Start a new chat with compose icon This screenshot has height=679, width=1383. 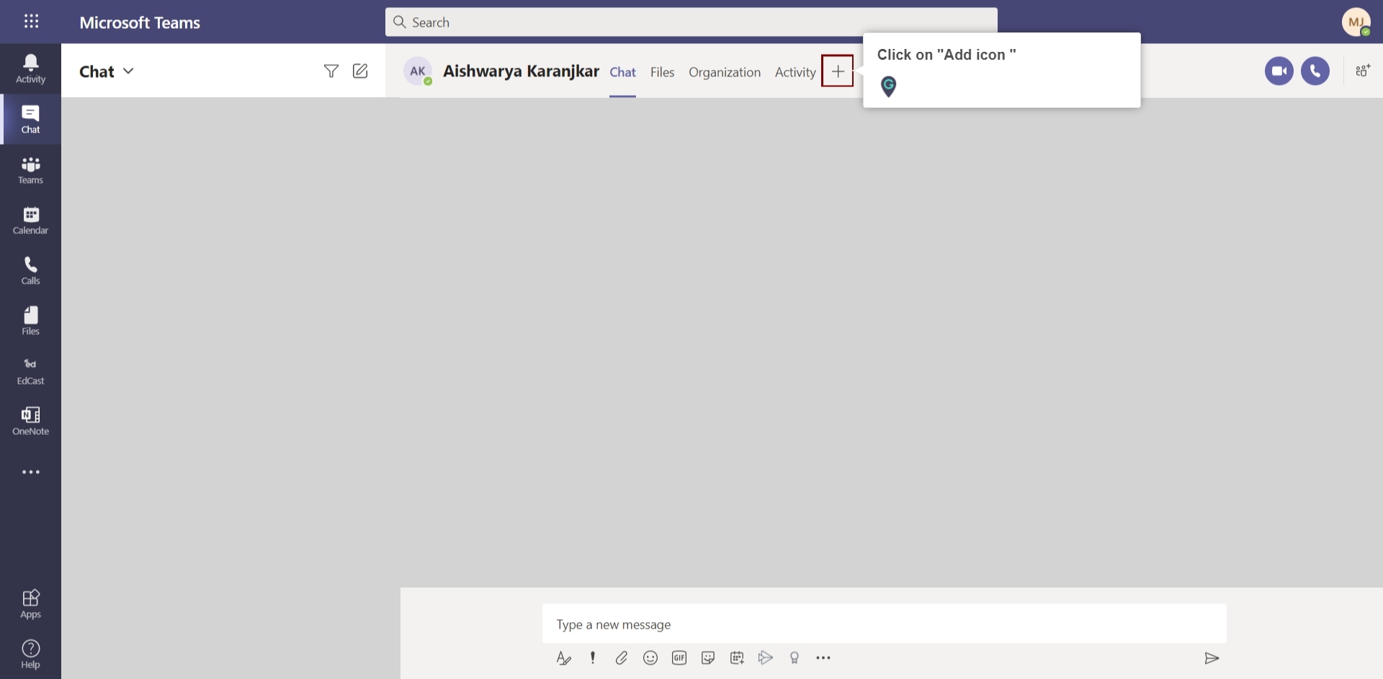[x=360, y=71]
